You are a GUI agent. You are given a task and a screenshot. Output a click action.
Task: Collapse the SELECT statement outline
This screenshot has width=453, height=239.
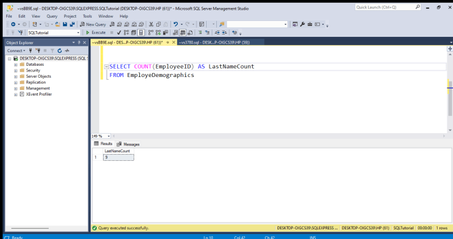coord(106,67)
